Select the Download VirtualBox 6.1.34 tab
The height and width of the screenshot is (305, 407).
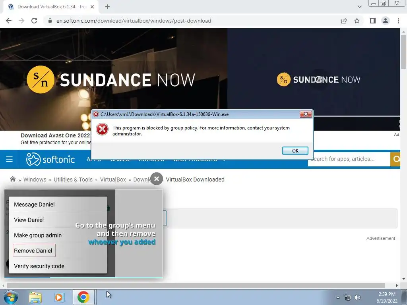pyautogui.click(x=51, y=7)
